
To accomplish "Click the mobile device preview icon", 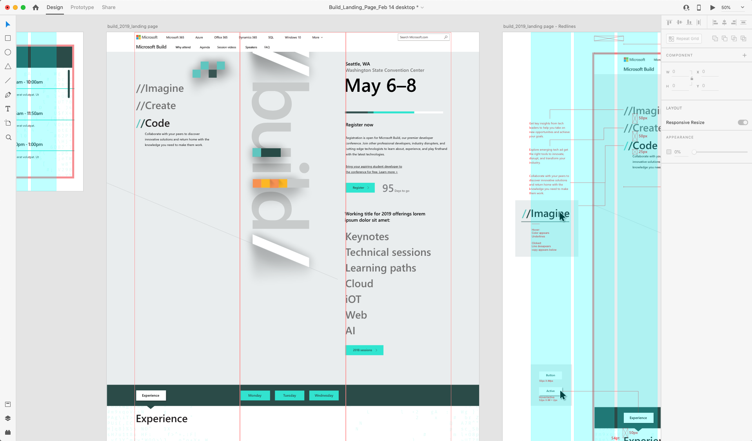I will click(x=699, y=7).
